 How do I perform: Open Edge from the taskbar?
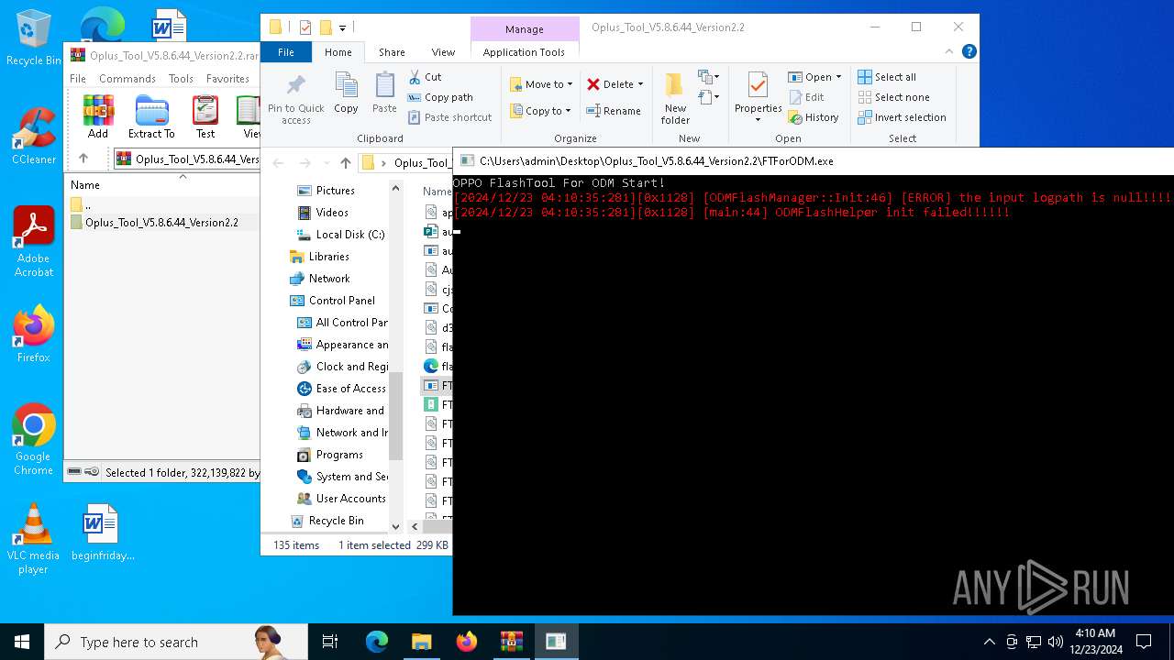click(377, 642)
